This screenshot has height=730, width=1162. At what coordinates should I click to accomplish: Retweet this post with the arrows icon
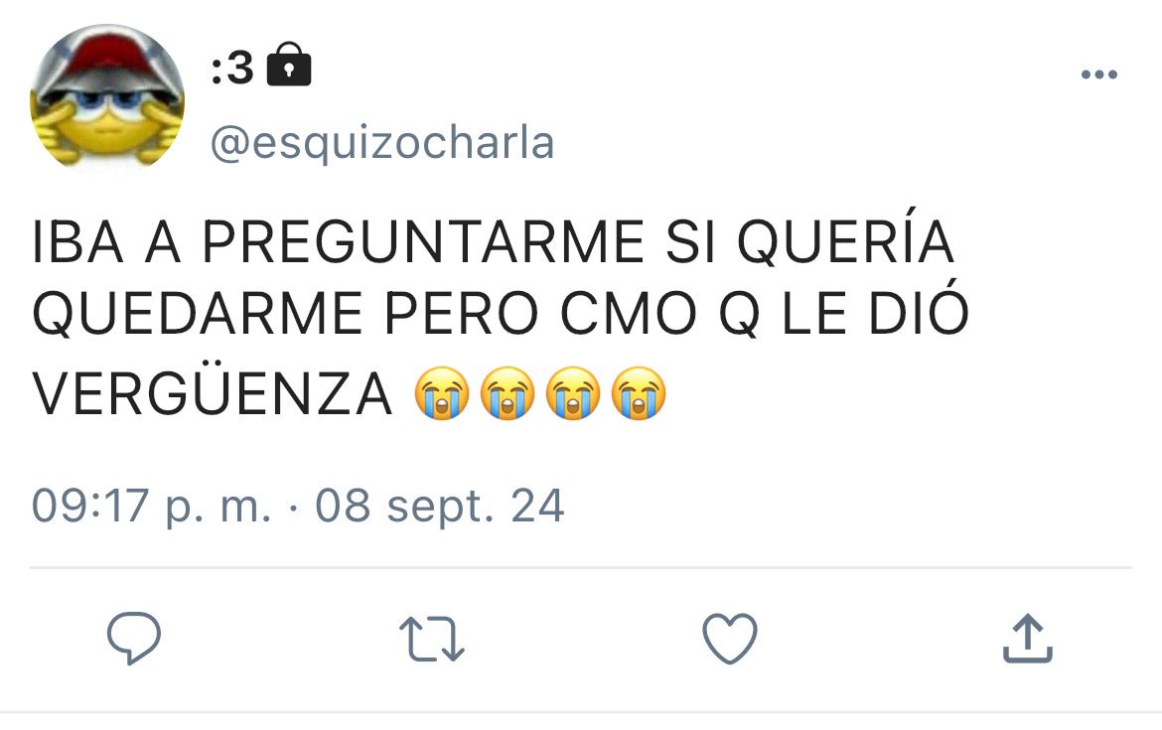pyautogui.click(x=431, y=638)
